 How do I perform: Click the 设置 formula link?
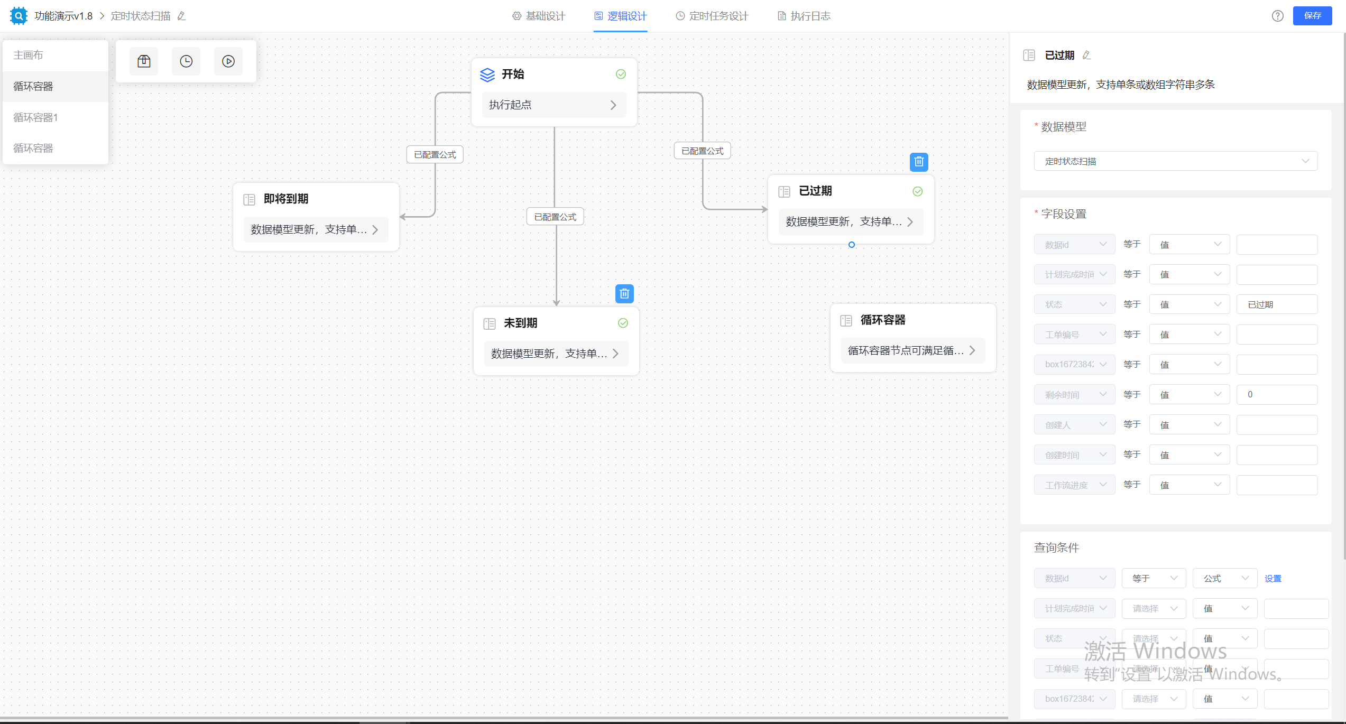pos(1273,578)
